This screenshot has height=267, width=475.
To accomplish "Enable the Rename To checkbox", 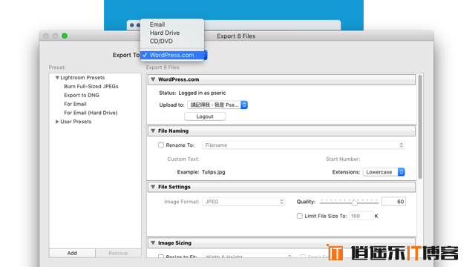I will (x=161, y=145).
